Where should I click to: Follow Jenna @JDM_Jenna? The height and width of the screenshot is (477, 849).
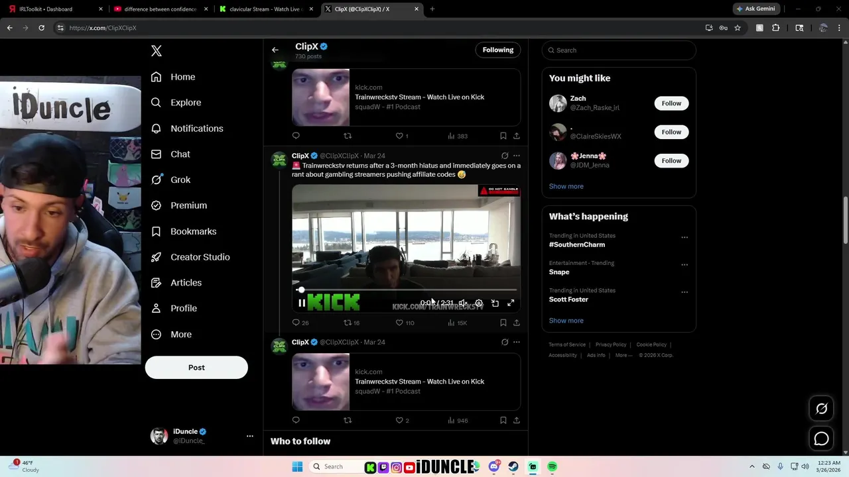click(671, 160)
